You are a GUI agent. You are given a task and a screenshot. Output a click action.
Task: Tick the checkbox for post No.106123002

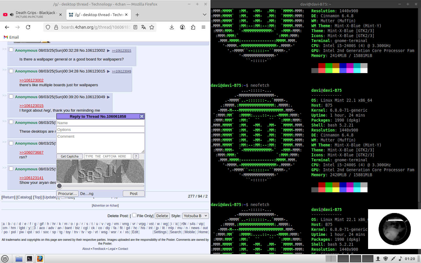point(11,50)
